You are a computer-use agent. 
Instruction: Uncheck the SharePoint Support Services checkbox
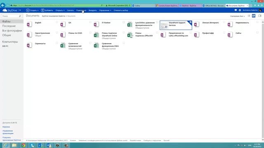(x=191, y=22)
